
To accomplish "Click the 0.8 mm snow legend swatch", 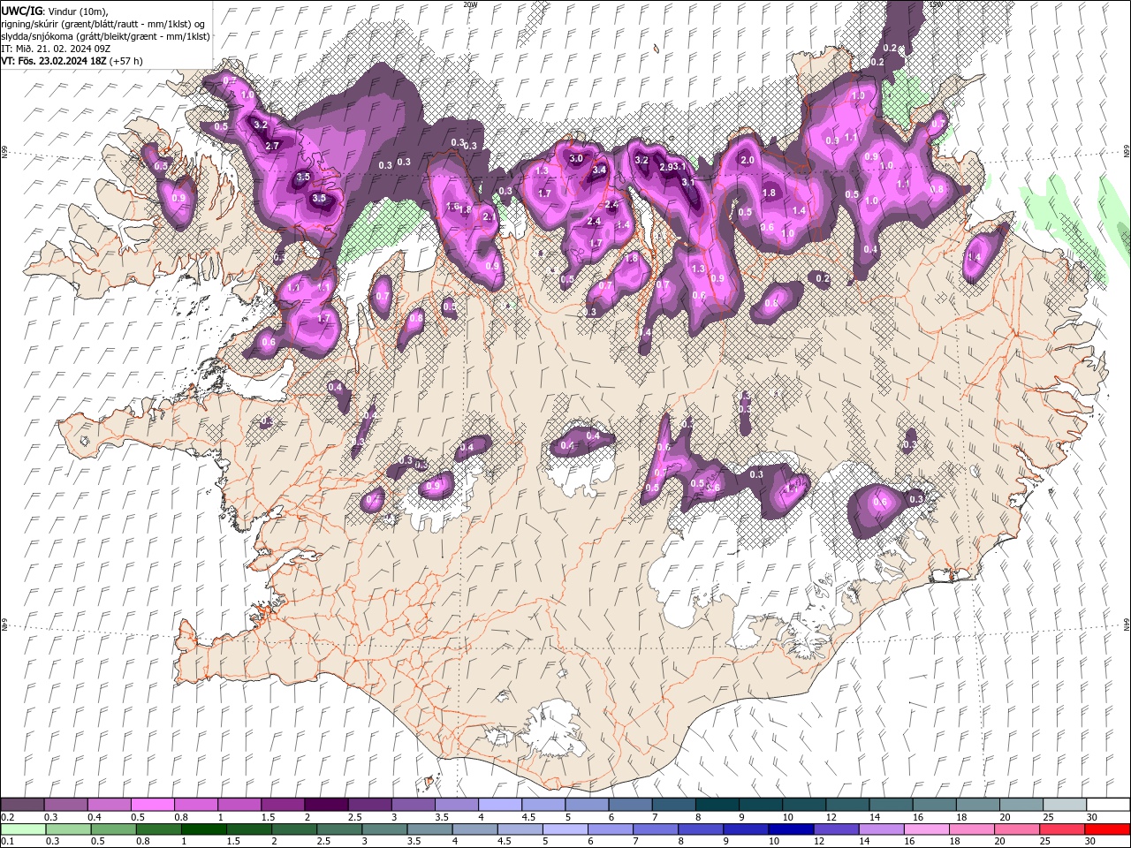I will point(195,804).
